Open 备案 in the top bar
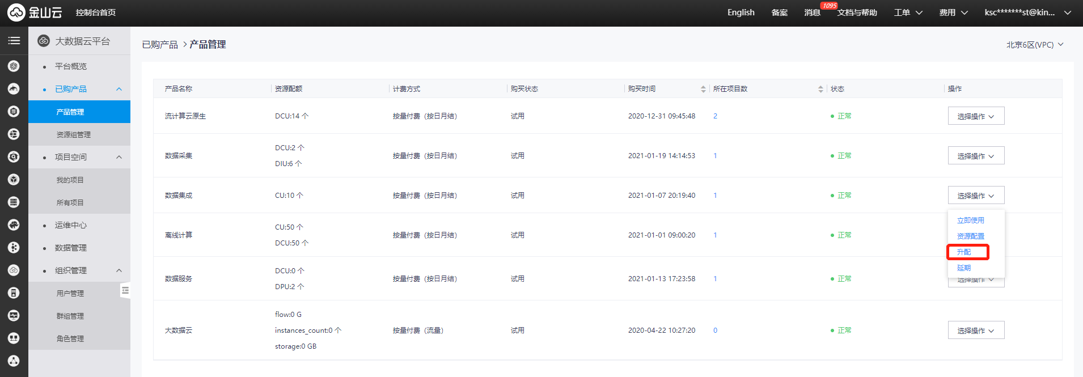This screenshot has height=377, width=1083. [x=780, y=12]
